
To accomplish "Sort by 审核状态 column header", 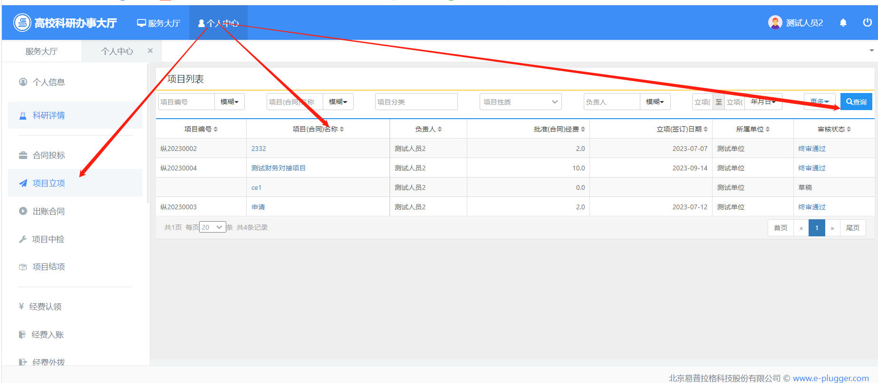I will (x=834, y=129).
